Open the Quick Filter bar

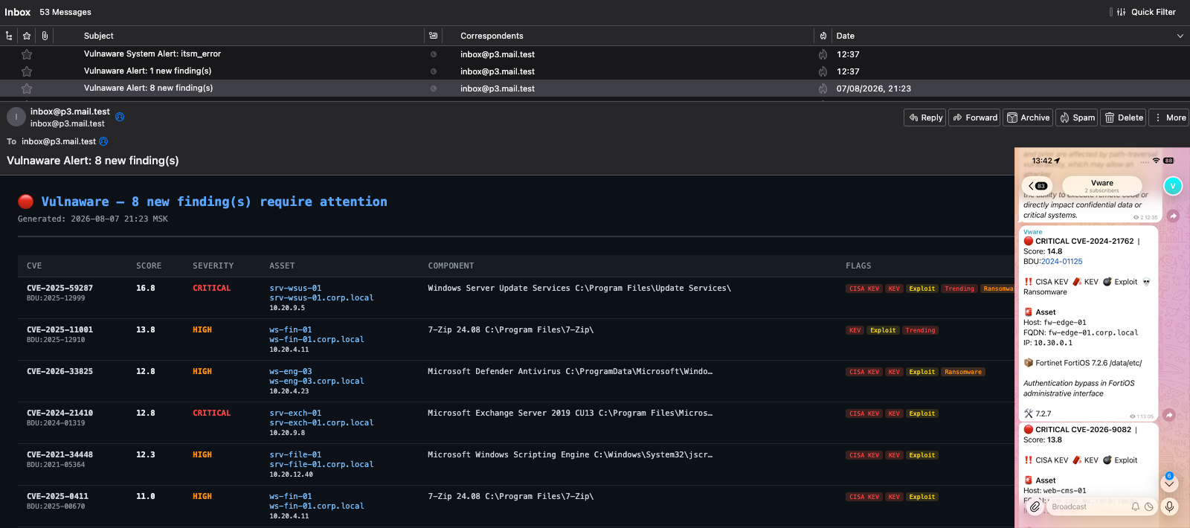(x=1146, y=12)
